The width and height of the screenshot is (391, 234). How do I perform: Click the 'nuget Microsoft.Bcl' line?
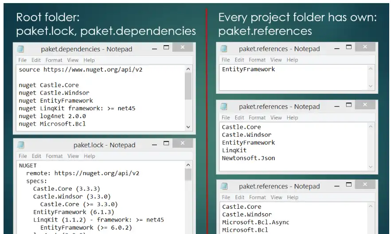click(52, 124)
